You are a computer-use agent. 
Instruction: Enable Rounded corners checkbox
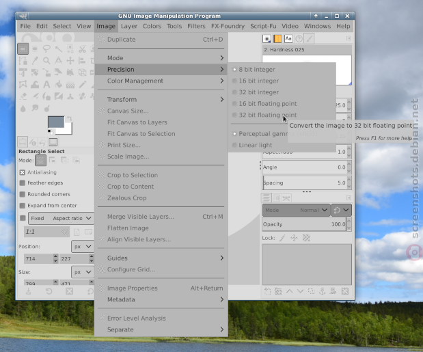[x=23, y=194]
